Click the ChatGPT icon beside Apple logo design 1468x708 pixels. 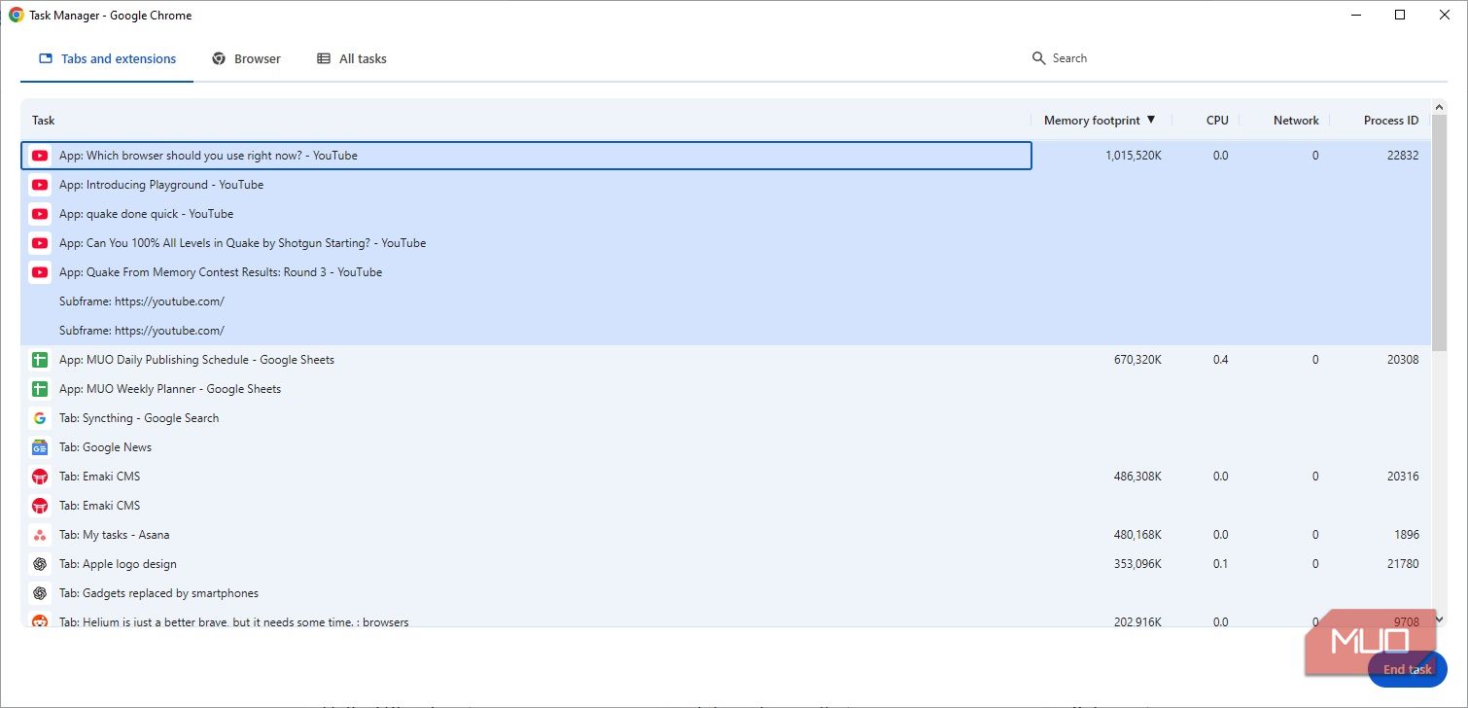(x=40, y=564)
